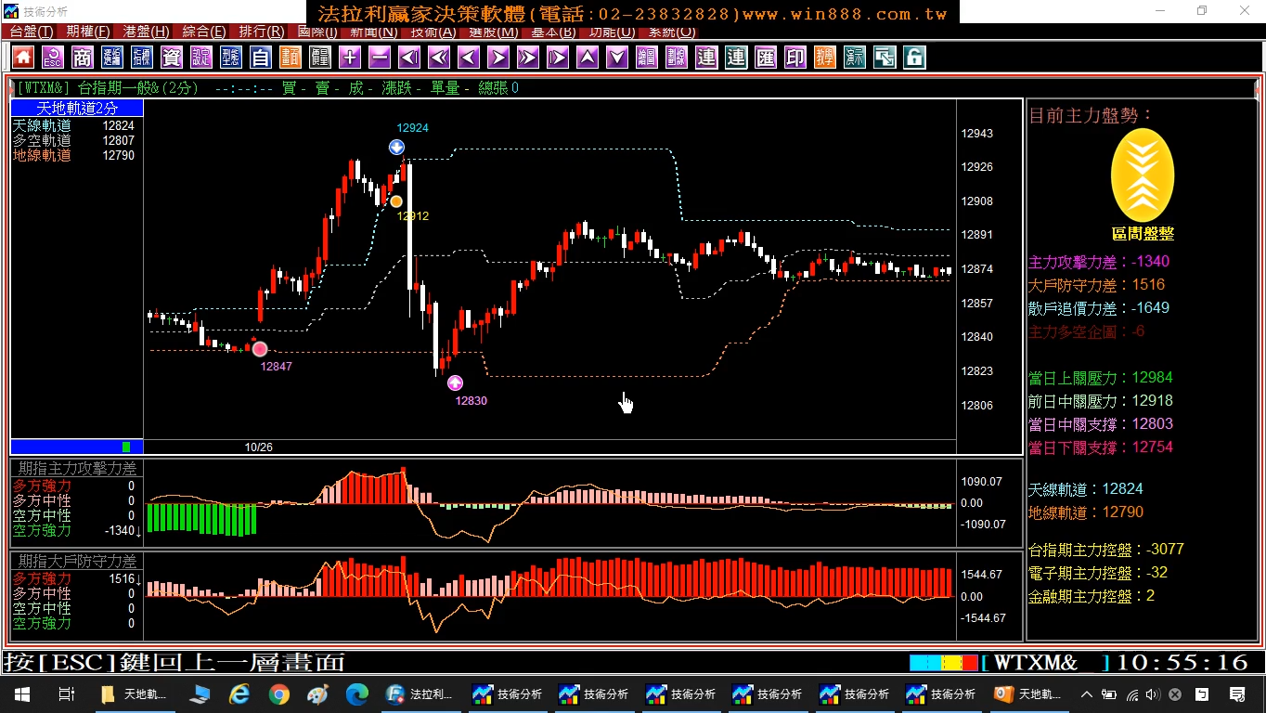The image size is (1266, 713).
Task: Click the unlock padlock toolbar icon
Action: point(914,58)
